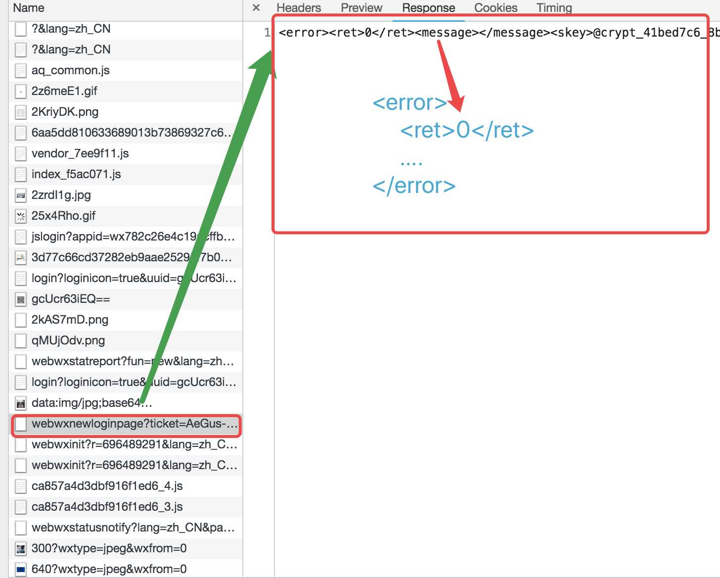Viewport: 720px width, 578px height.
Task: Close the request details panel
Action: point(256,7)
